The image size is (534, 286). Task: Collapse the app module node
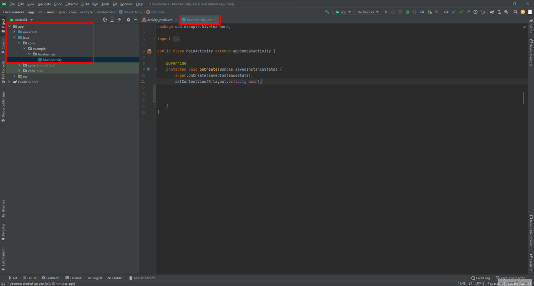[x=9, y=27]
